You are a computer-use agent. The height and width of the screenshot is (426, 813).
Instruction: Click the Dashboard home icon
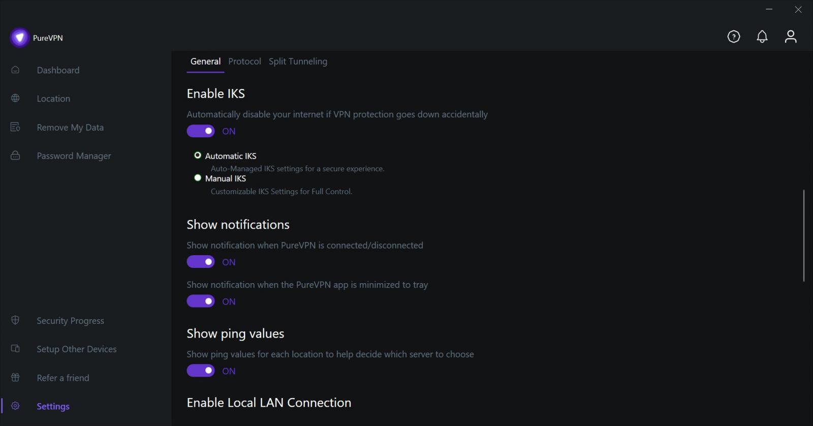(x=15, y=70)
